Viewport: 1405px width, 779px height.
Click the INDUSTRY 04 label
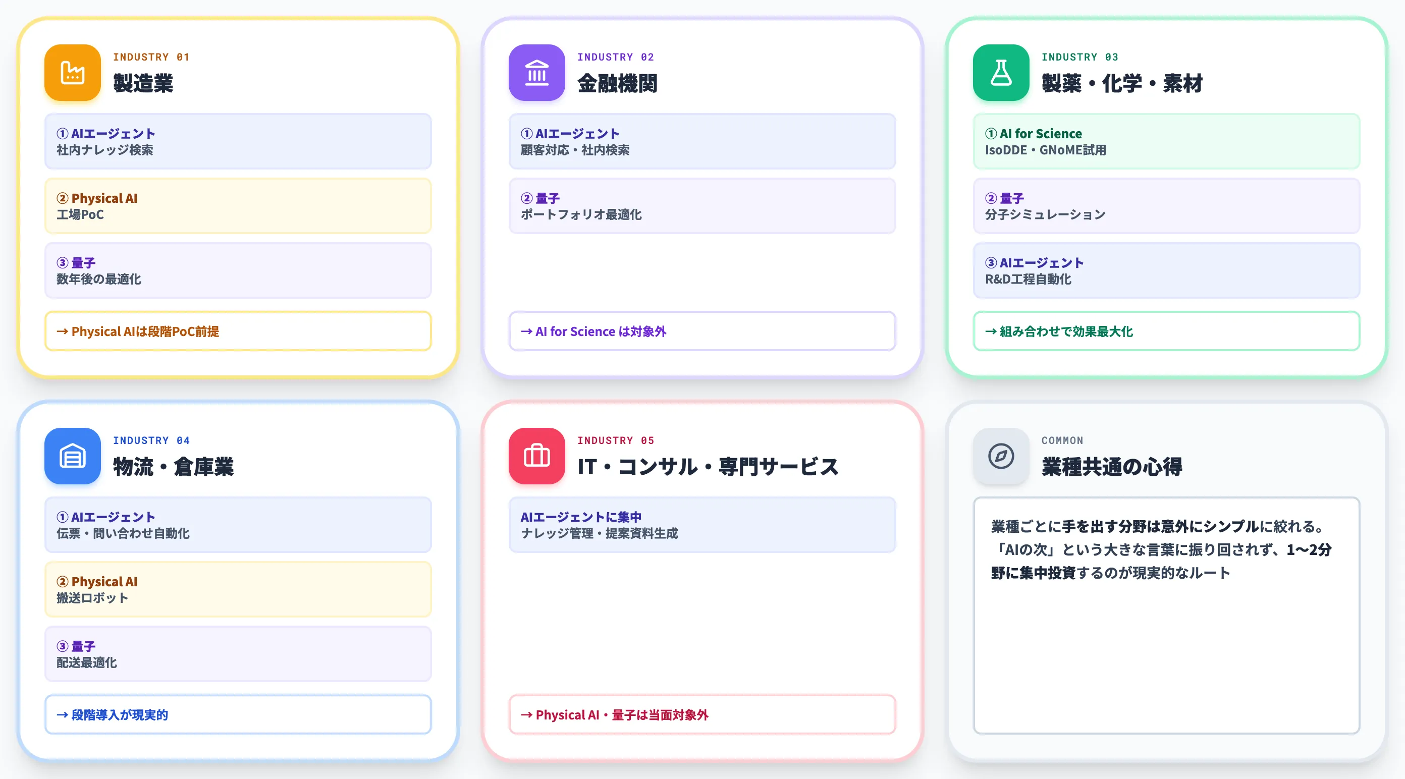pyautogui.click(x=151, y=440)
